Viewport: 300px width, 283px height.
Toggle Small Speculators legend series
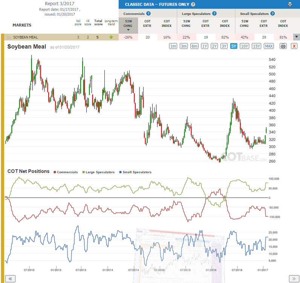[x=135, y=172]
